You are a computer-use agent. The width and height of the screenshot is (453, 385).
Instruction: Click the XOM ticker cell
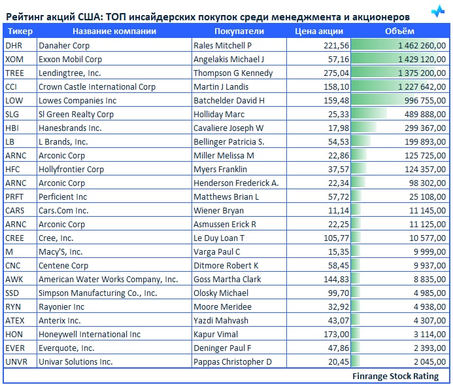20,59
